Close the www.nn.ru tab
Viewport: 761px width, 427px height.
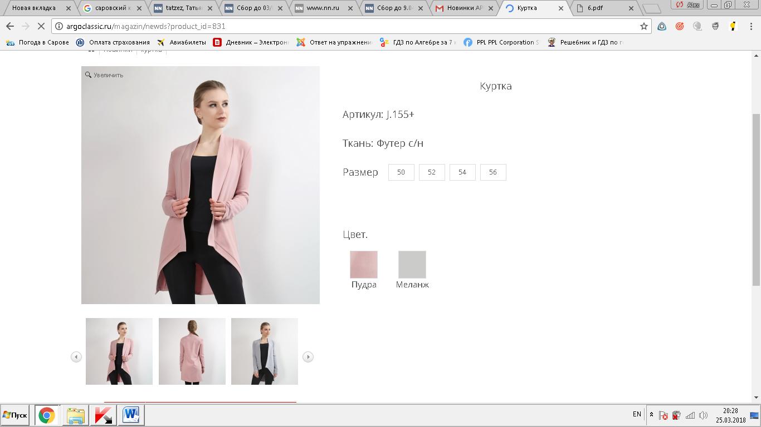[x=350, y=8]
